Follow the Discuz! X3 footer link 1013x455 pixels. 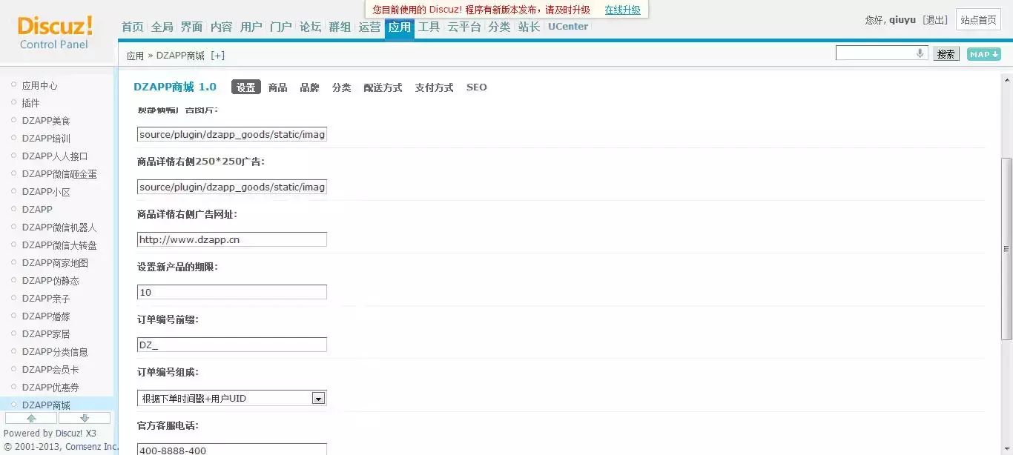(76, 434)
